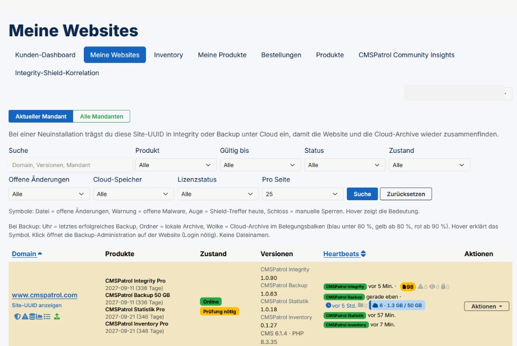The height and width of the screenshot is (346, 517).
Task: Open CMSPatrol Community Insights tab
Action: pyautogui.click(x=406, y=55)
